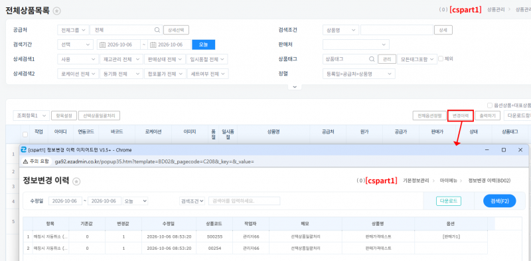Click the 변경이력 button
Viewport: 531px width, 261px height.
pyautogui.click(x=460, y=116)
